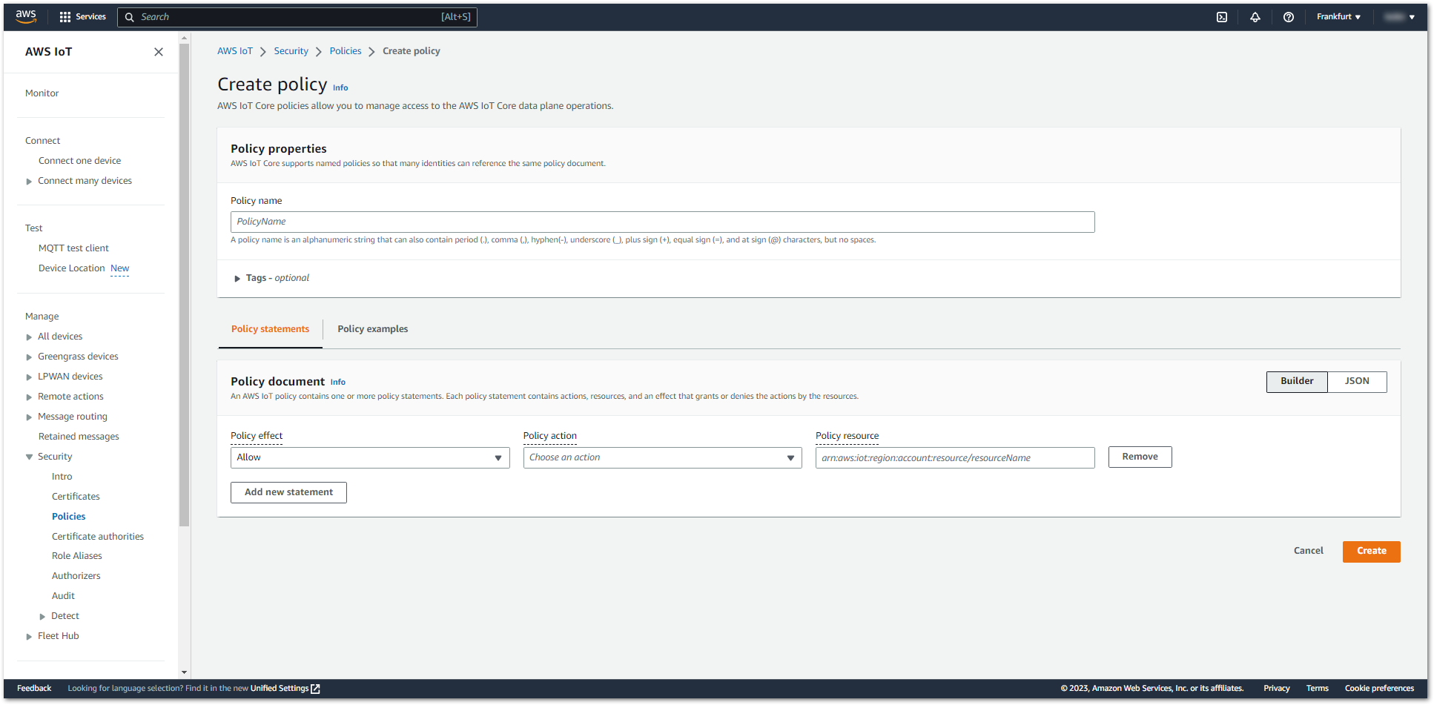The width and height of the screenshot is (1434, 705).
Task: Expand Message routing
Action: (x=29, y=417)
